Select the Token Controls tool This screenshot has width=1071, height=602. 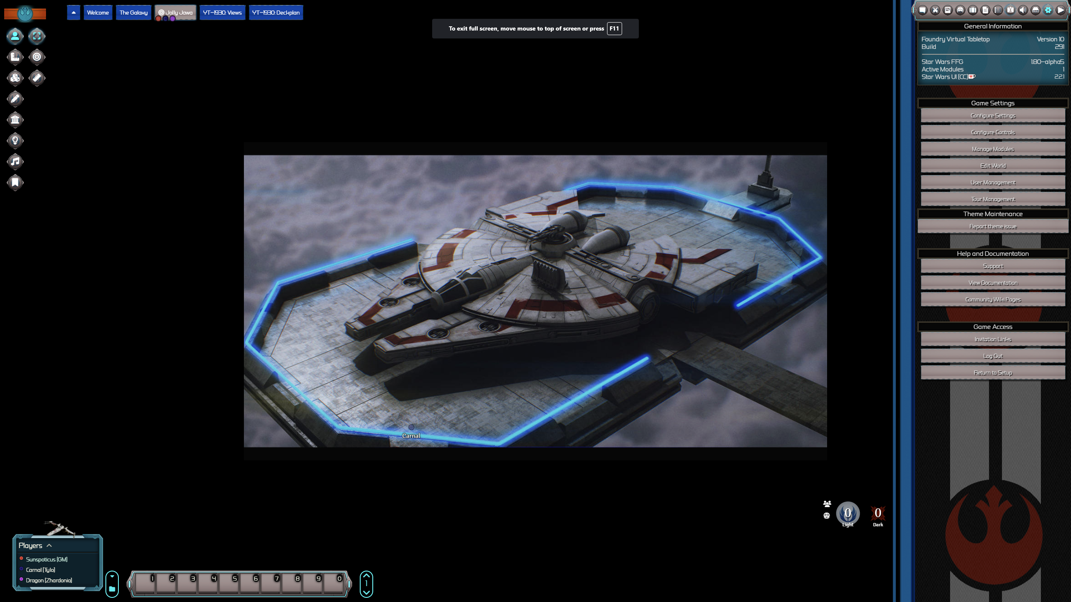15,36
